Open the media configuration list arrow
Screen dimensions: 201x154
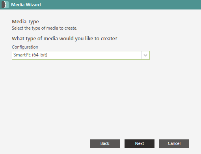click(145, 55)
